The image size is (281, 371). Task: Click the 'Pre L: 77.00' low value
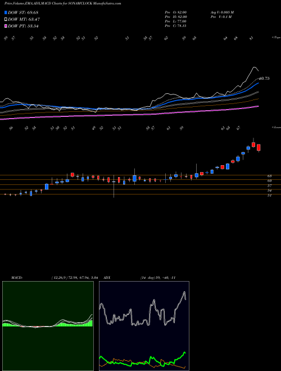tap(176, 21)
